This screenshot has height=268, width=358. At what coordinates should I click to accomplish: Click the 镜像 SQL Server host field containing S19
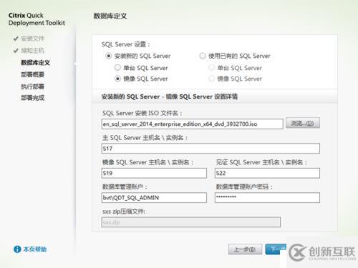tap(154, 173)
